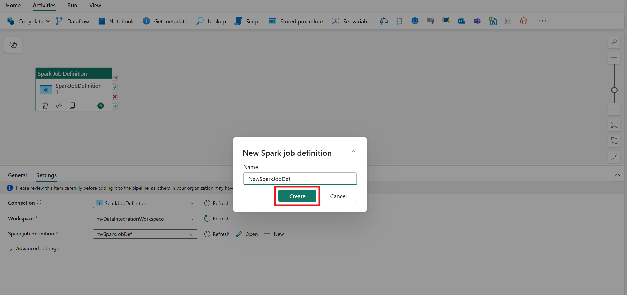
Task: Cancel the new Spark job definition
Action: pos(338,196)
